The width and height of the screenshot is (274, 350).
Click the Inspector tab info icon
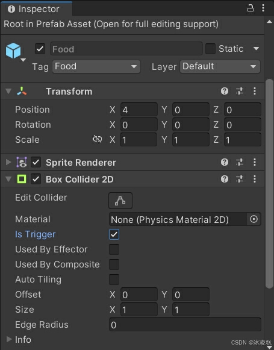(11, 9)
